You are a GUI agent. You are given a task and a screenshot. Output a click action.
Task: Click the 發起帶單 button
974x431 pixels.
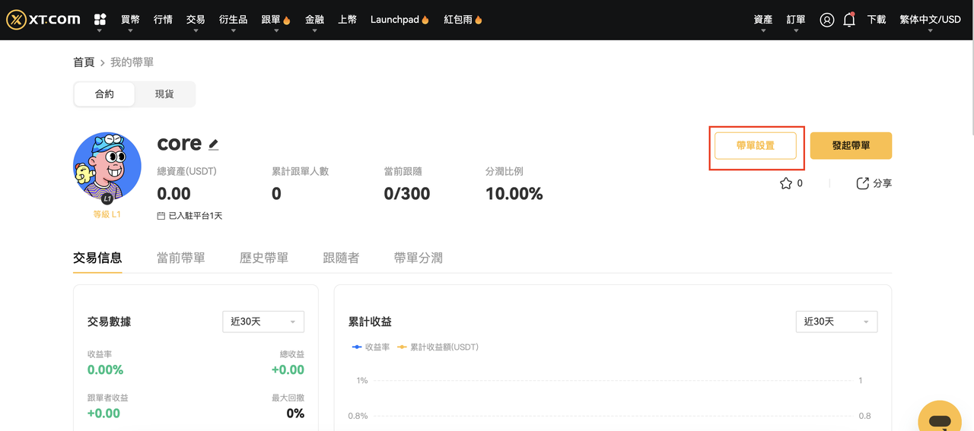tap(851, 145)
